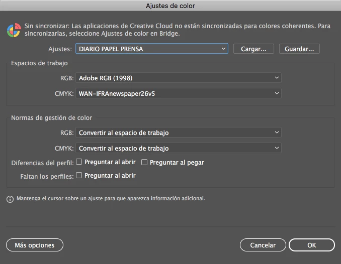The image size is (341, 264).
Task: Open the CMYK color management policy dropdown
Action: click(x=179, y=148)
